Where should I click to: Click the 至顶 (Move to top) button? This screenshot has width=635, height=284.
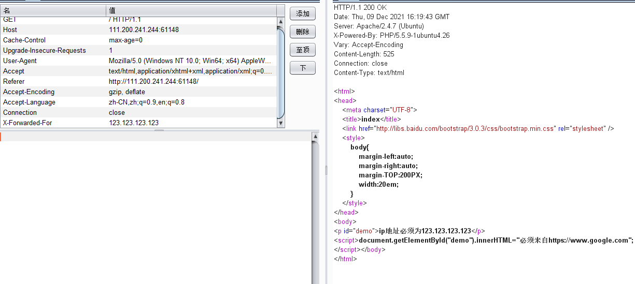click(x=303, y=50)
